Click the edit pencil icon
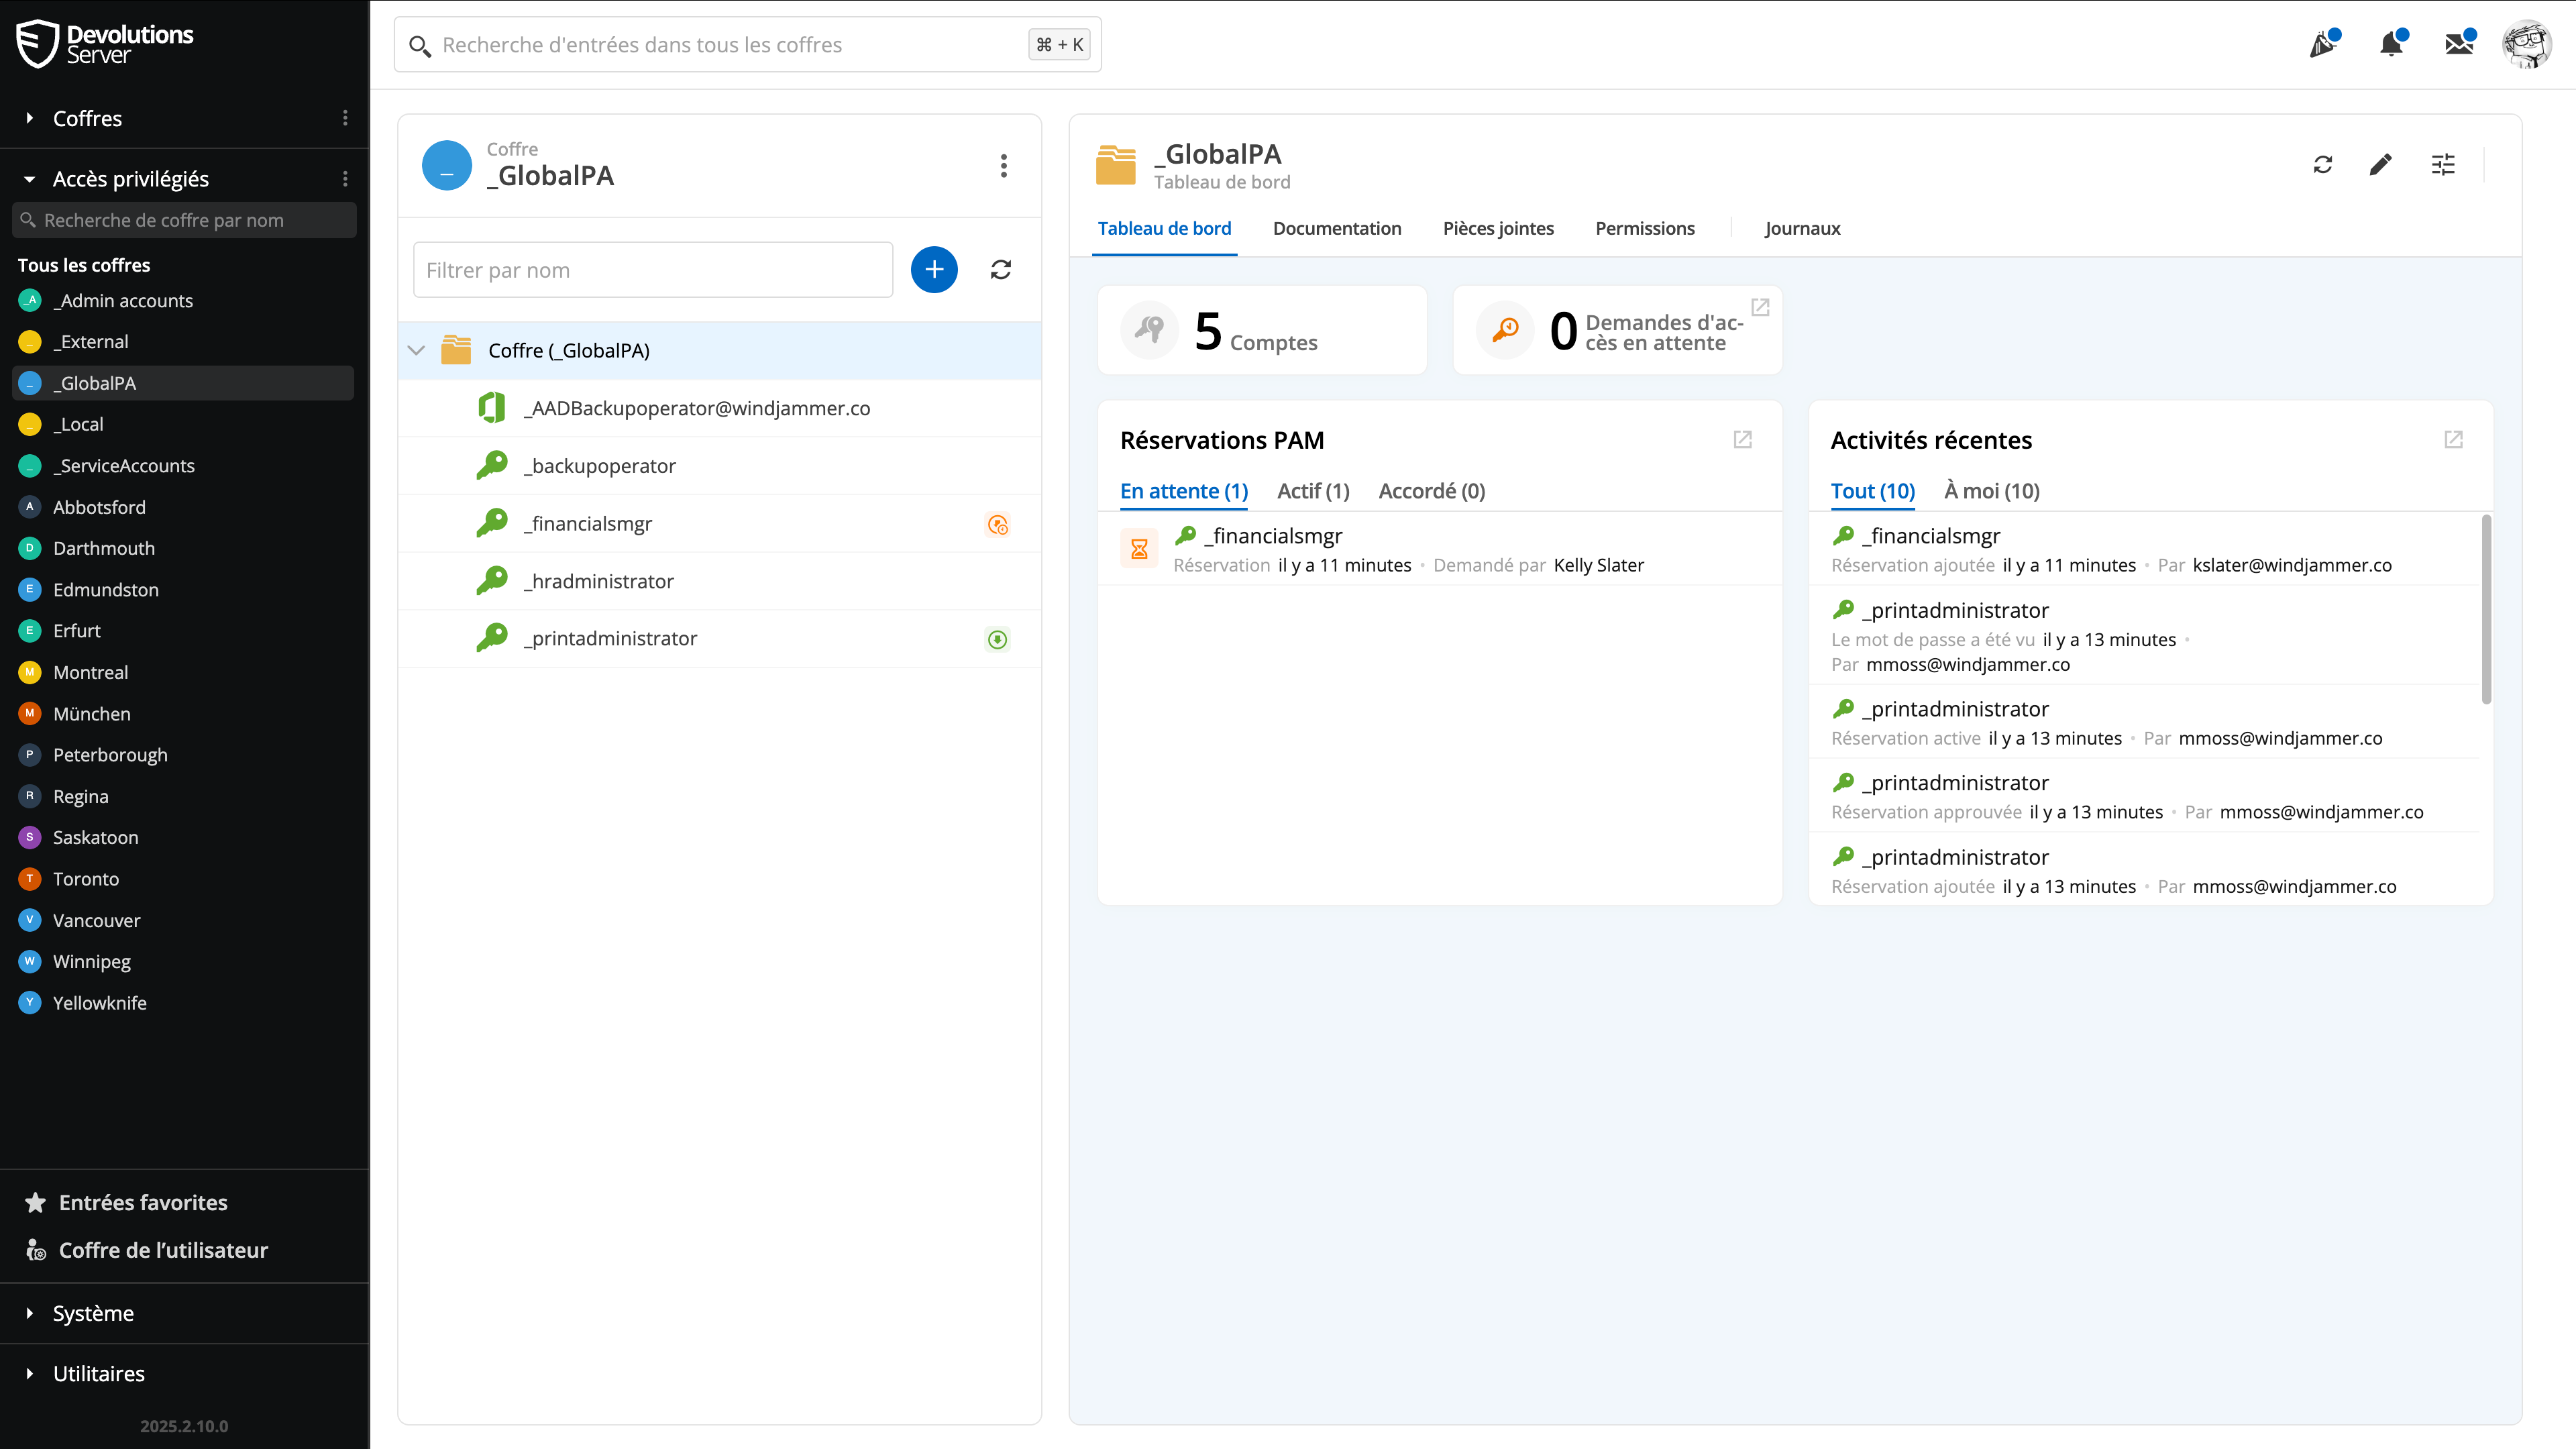2576x1449 pixels. [2380, 165]
